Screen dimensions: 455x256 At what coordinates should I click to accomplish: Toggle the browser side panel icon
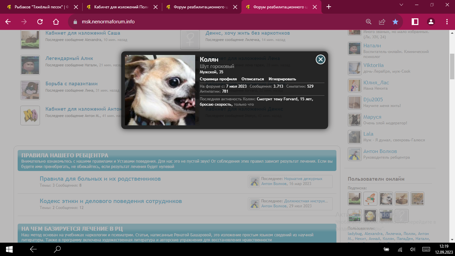[415, 22]
